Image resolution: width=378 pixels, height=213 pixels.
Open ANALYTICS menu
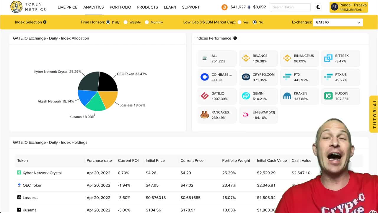(x=93, y=7)
